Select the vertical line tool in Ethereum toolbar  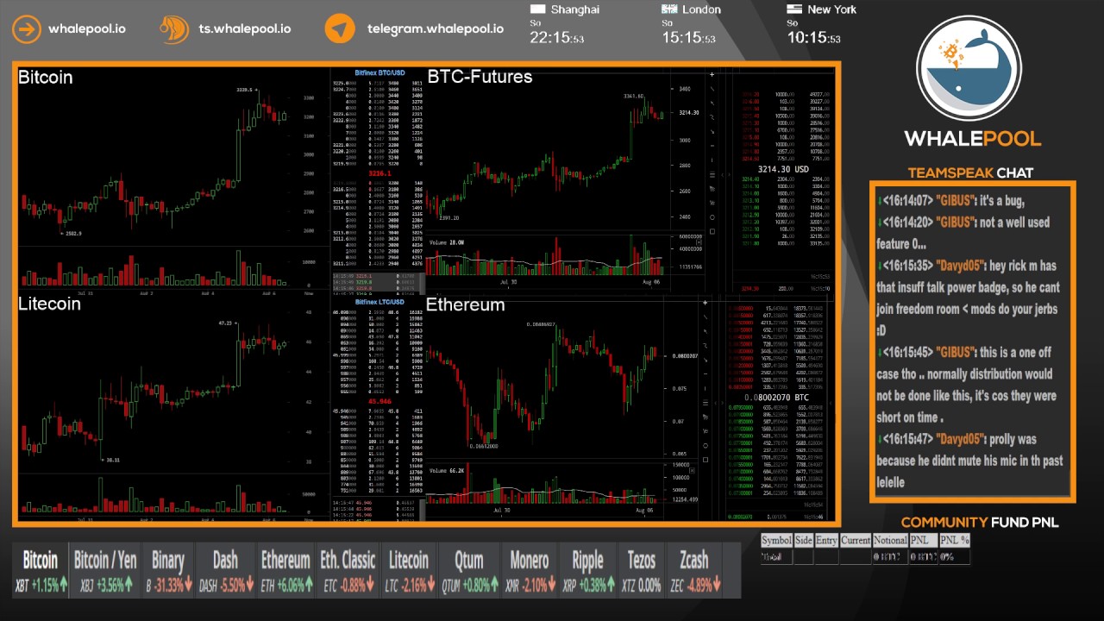pyautogui.click(x=706, y=388)
